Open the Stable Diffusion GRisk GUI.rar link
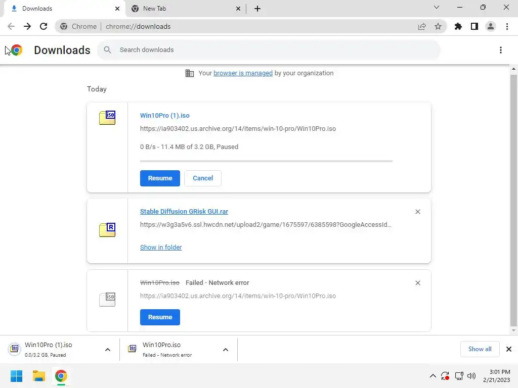Viewport: 518px width, 388px height. tap(184, 212)
